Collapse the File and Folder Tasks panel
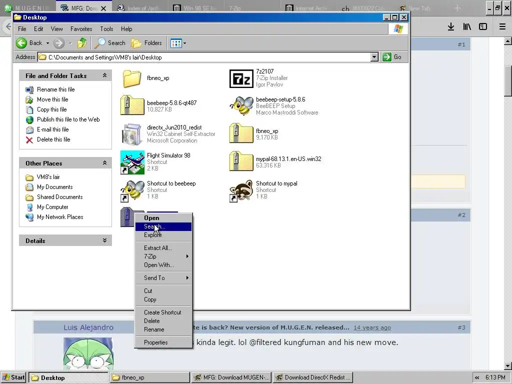 (x=104, y=76)
